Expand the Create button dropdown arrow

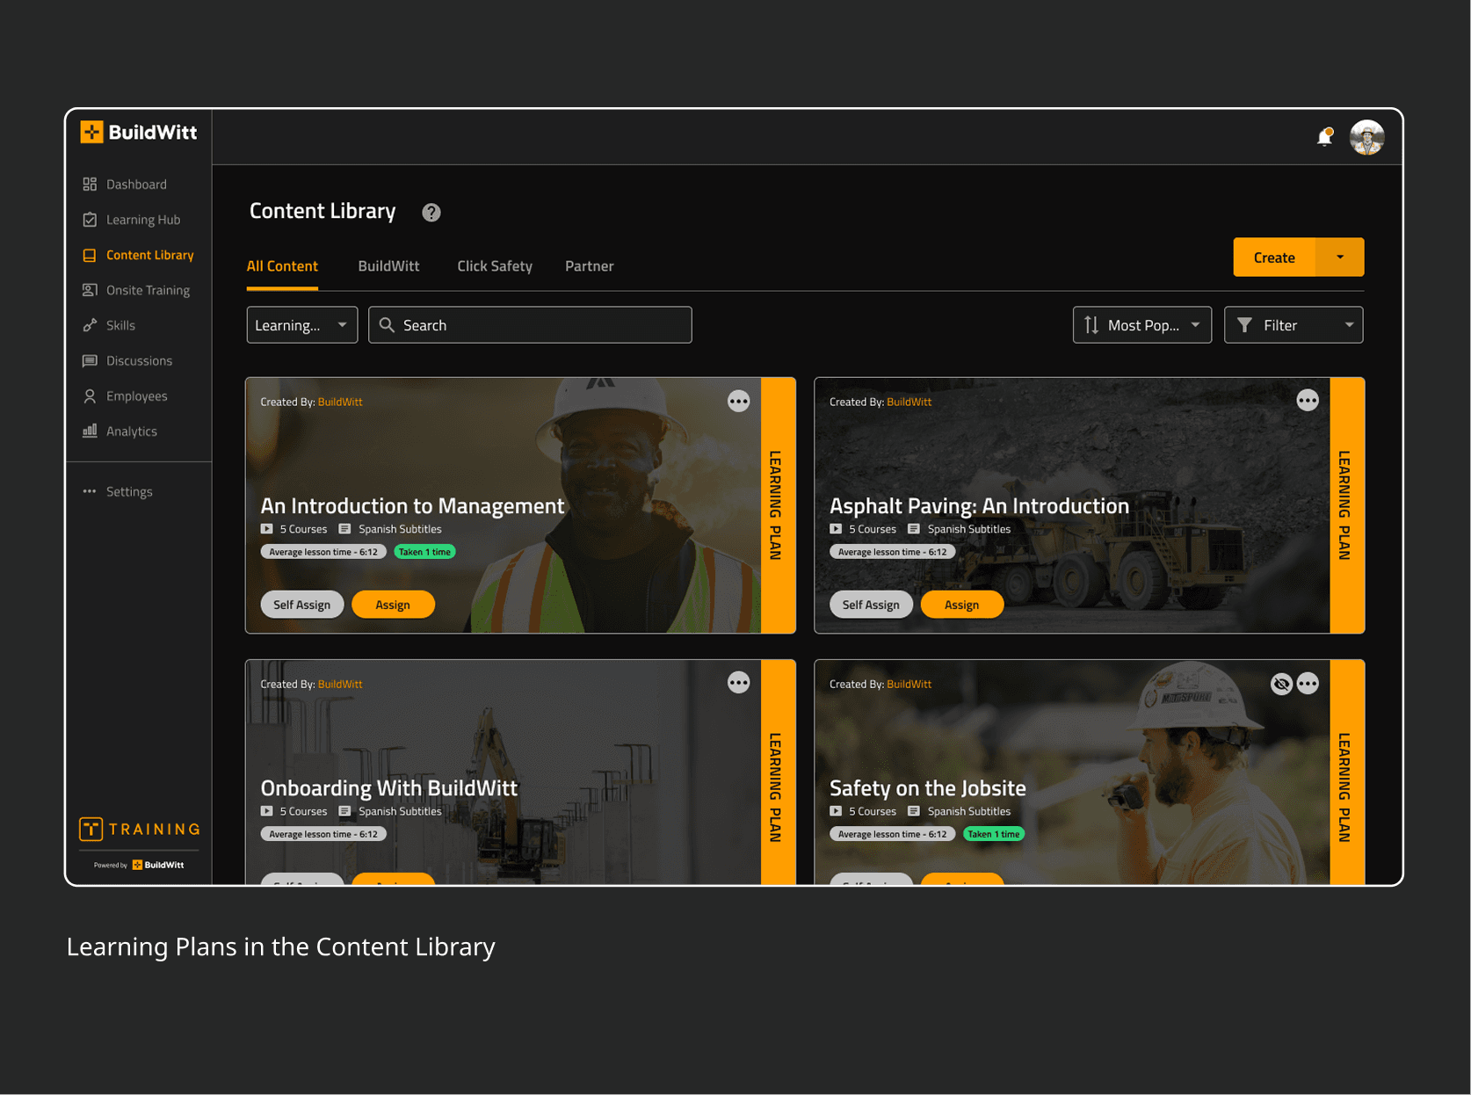point(1340,257)
